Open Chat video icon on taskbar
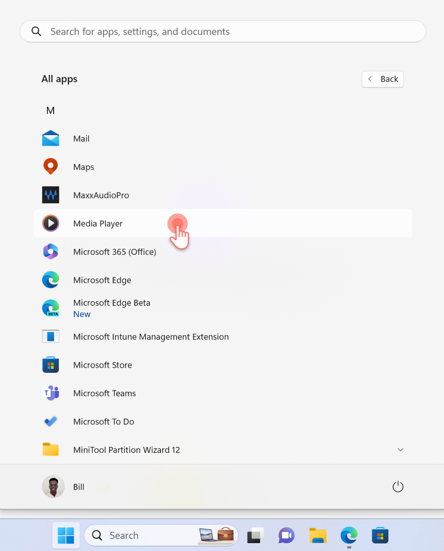 point(287,536)
